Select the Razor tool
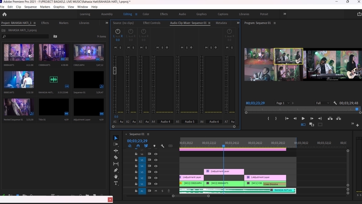This screenshot has width=362, height=204. 116,157
